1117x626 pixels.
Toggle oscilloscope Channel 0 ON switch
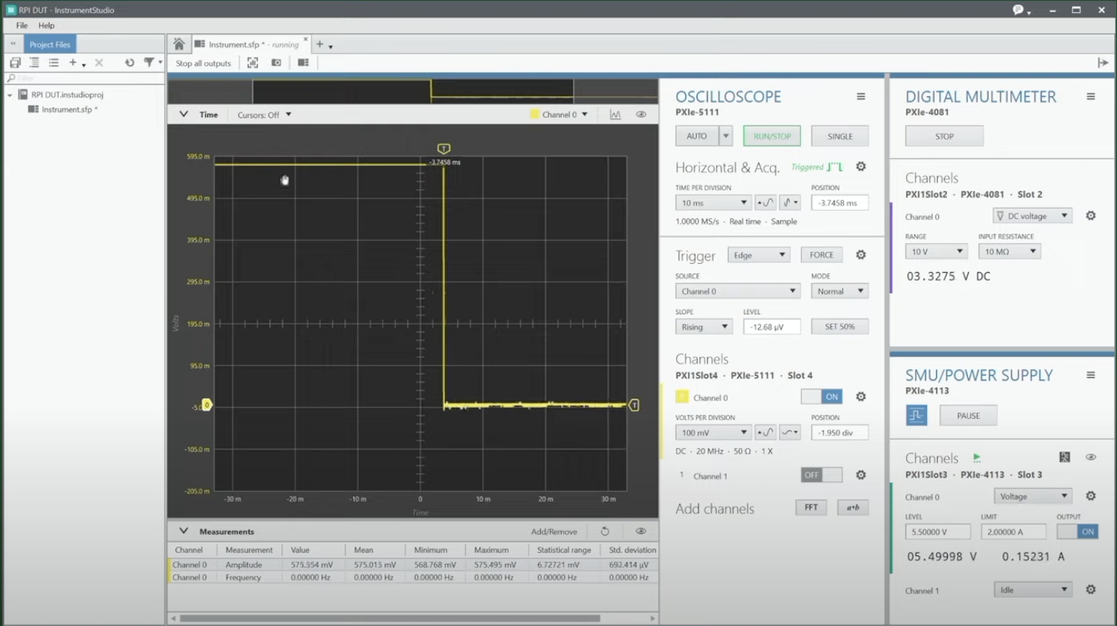tap(822, 397)
